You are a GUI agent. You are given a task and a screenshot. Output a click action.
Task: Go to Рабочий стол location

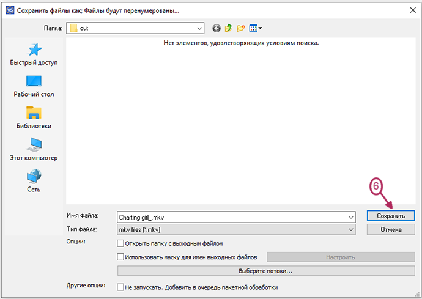34,86
